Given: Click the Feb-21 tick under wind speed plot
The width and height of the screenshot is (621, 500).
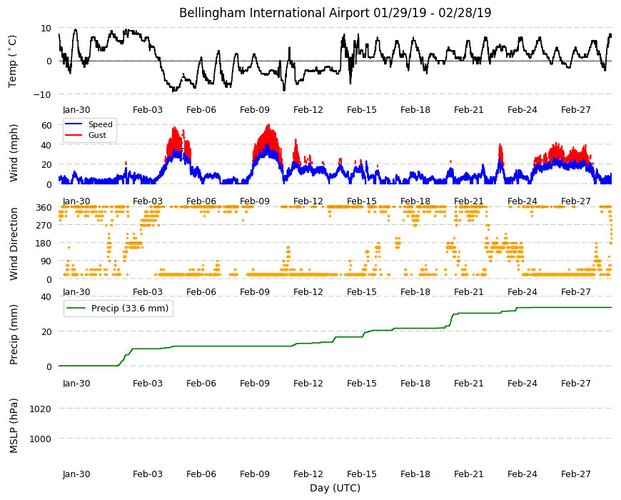Looking at the screenshot, I should [469, 201].
